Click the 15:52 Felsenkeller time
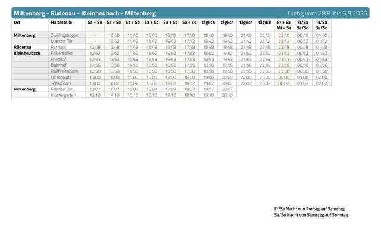381x231 pixels. coord(152,53)
